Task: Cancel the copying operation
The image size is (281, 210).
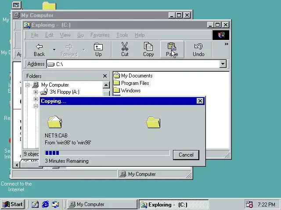Action: point(186,155)
